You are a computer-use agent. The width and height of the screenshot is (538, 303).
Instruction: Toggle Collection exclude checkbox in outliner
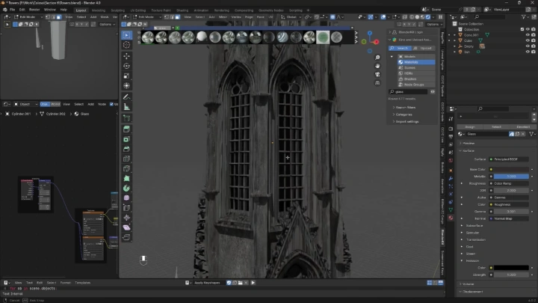tap(522, 29)
